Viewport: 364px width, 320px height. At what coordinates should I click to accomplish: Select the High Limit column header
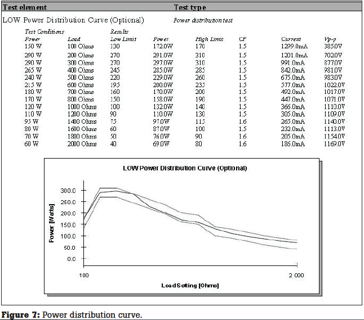[x=209, y=39]
